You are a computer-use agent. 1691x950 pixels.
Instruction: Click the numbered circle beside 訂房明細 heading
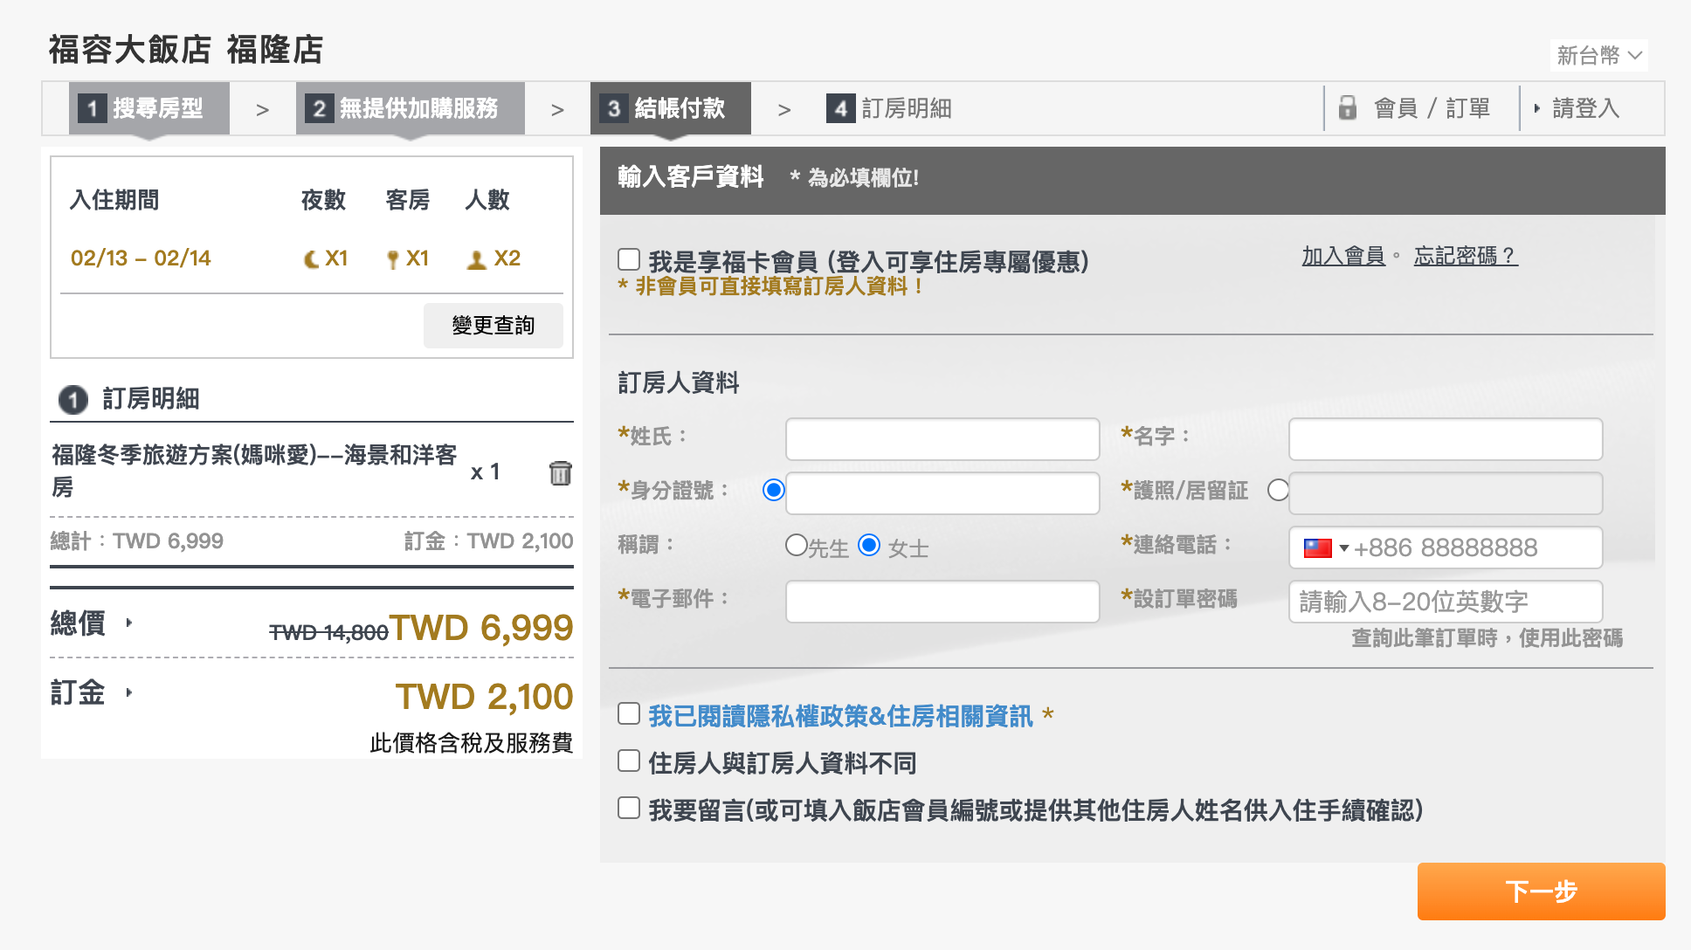click(73, 400)
